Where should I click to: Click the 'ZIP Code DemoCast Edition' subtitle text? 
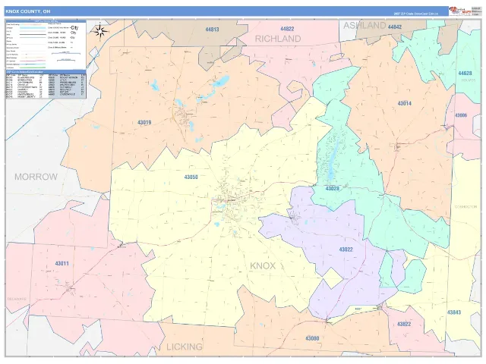tap(415, 14)
